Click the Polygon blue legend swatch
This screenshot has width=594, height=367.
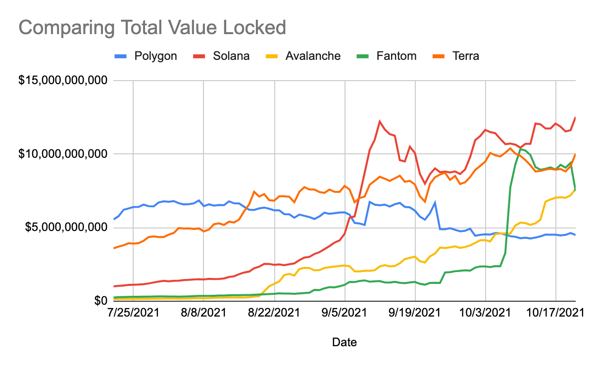pyautogui.click(x=120, y=56)
